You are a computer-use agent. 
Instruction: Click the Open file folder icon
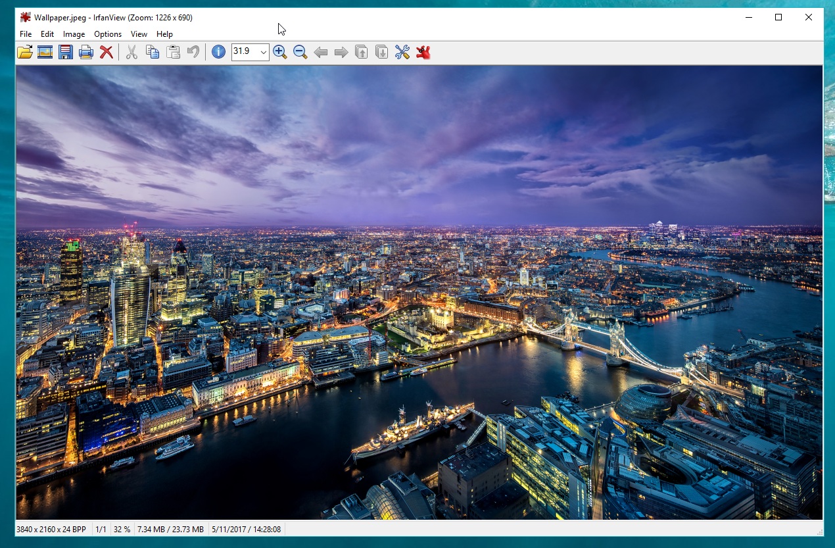pos(24,52)
